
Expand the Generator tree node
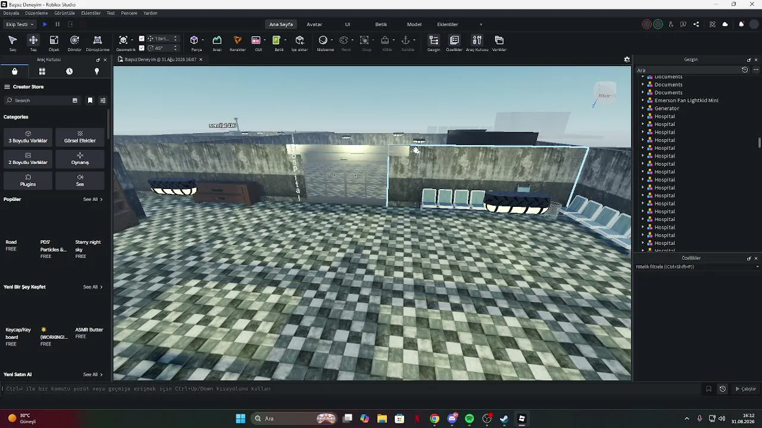(643, 108)
